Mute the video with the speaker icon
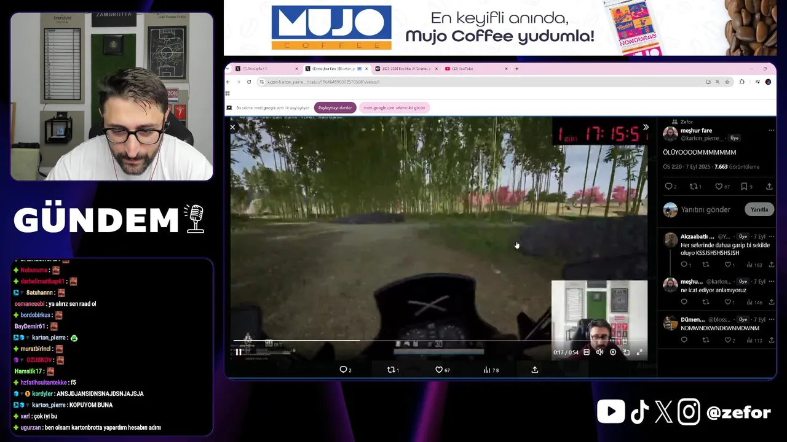787x442 pixels. pyautogui.click(x=599, y=352)
